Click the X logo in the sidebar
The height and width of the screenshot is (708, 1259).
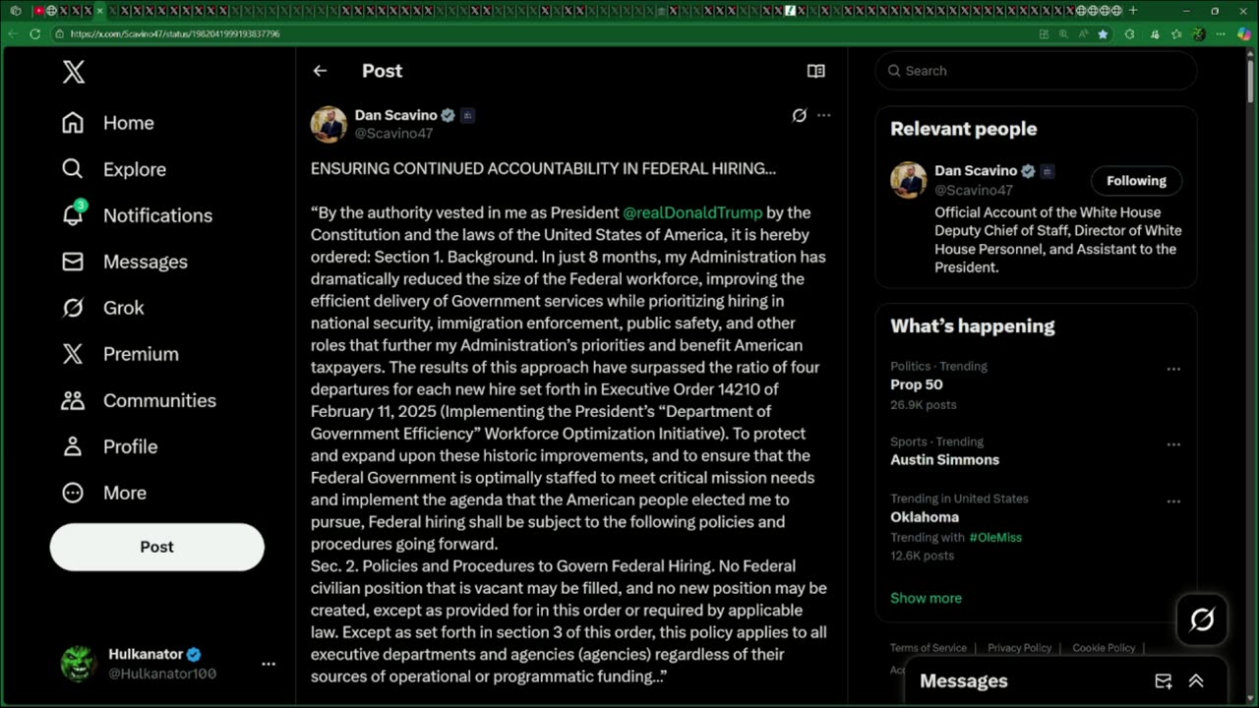click(74, 72)
